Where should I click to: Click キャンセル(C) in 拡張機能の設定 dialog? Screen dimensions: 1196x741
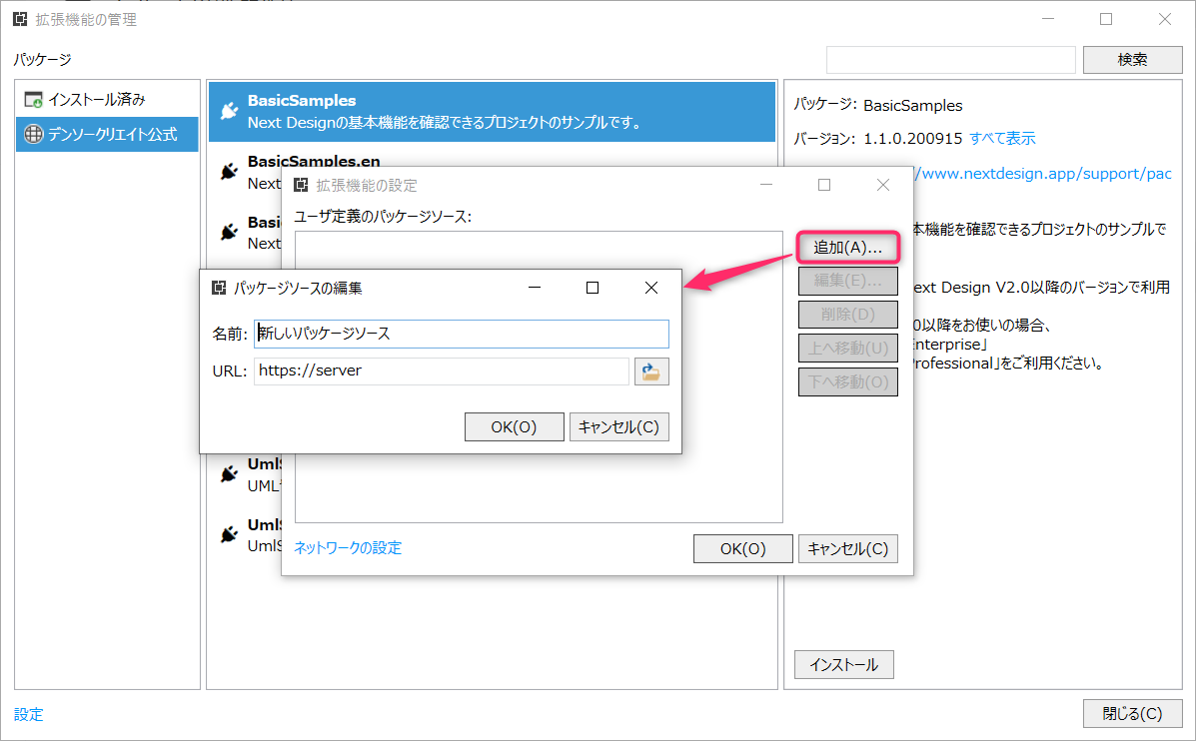[847, 548]
